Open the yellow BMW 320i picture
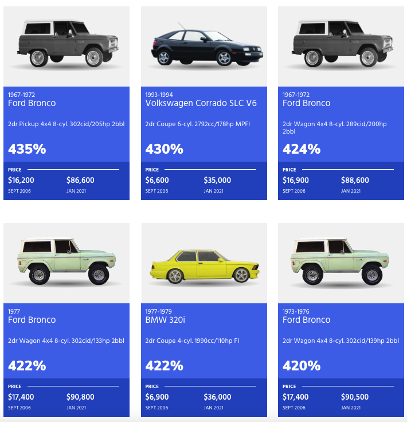Viewport: 407px width, 422px height. click(205, 267)
